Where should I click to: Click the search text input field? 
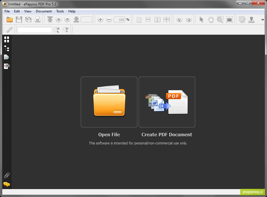tap(35, 30)
